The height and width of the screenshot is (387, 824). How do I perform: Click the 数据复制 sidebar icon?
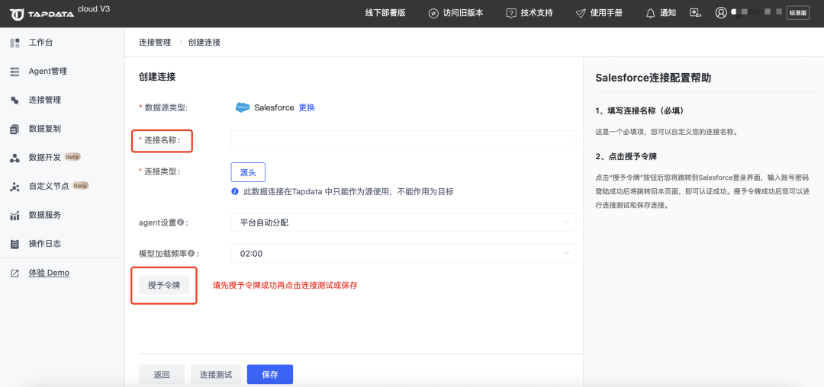pos(14,129)
